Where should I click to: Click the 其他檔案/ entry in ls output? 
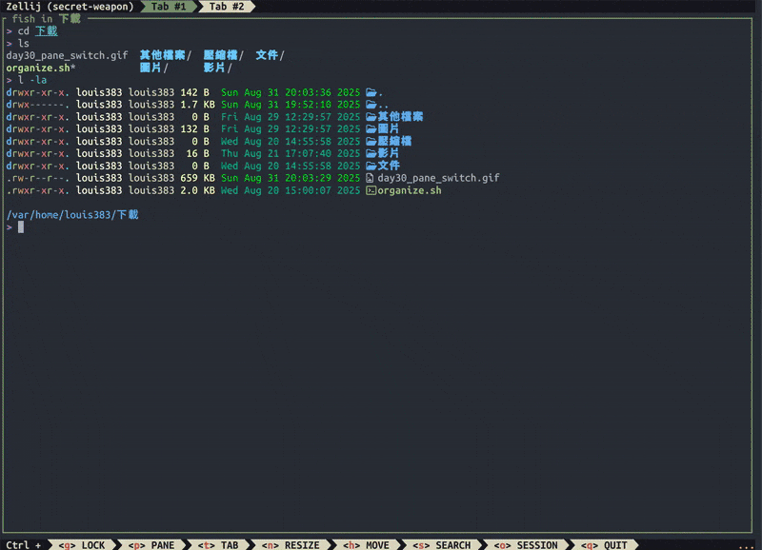pyautogui.click(x=165, y=55)
